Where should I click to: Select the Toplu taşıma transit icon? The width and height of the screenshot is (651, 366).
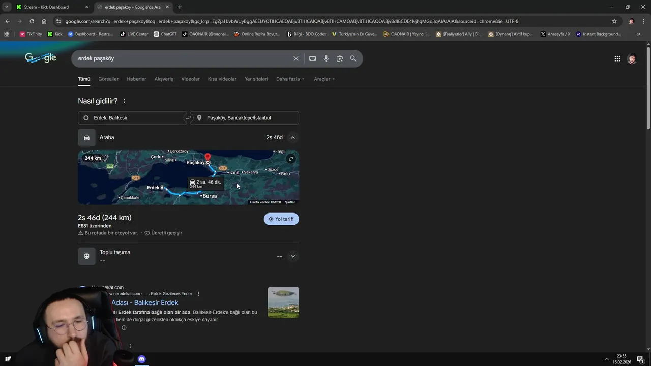tap(86, 256)
